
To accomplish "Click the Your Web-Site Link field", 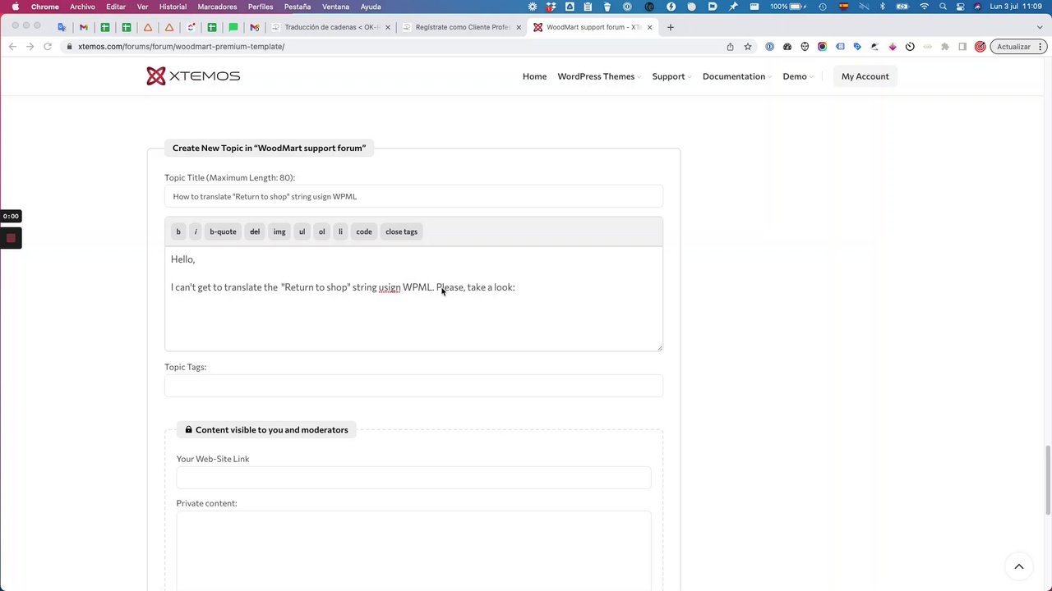I will click(413, 478).
